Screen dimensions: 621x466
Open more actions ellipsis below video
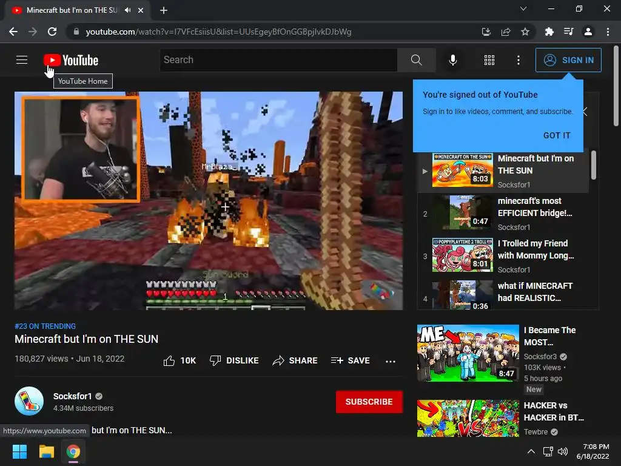click(391, 361)
